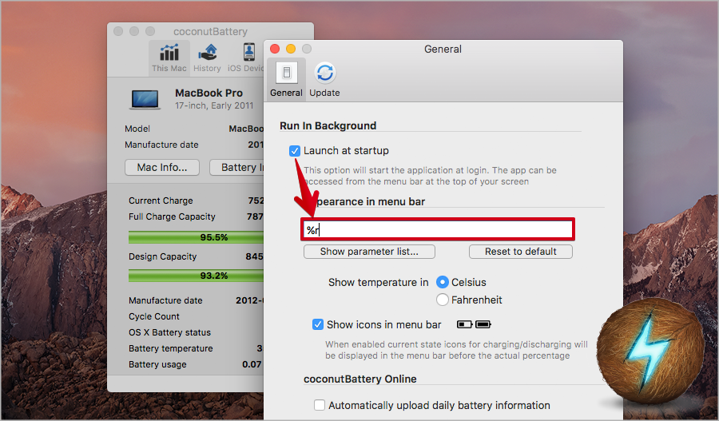Enable Automatically upload daily battery information
Image resolution: width=719 pixels, height=421 pixels.
point(320,405)
